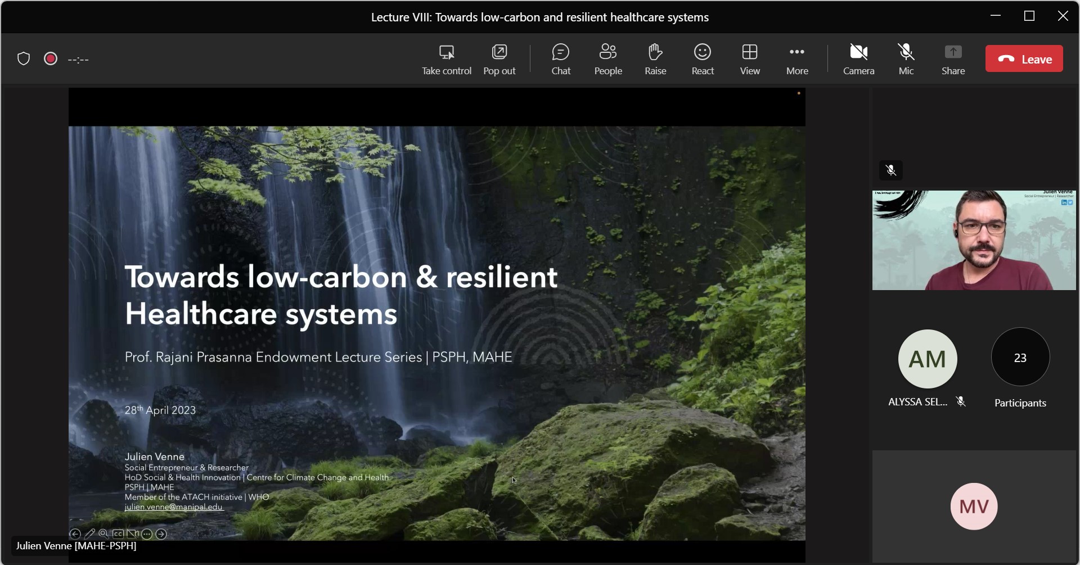Pop out the shared content
Screen dimensions: 1080x565
click(x=499, y=59)
